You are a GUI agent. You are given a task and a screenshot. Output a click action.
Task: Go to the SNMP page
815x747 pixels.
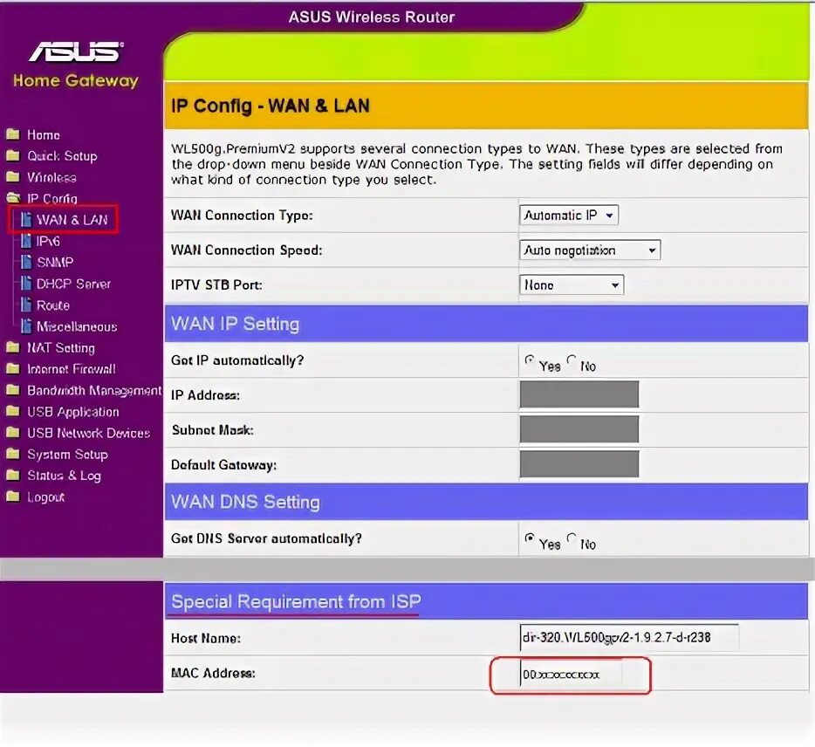pyautogui.click(x=55, y=263)
